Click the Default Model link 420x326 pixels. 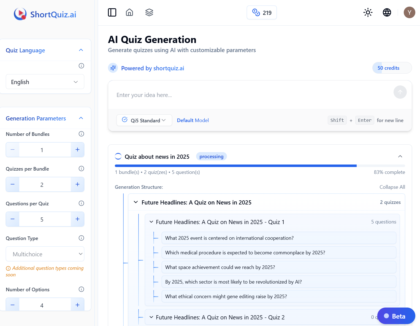[x=193, y=120]
